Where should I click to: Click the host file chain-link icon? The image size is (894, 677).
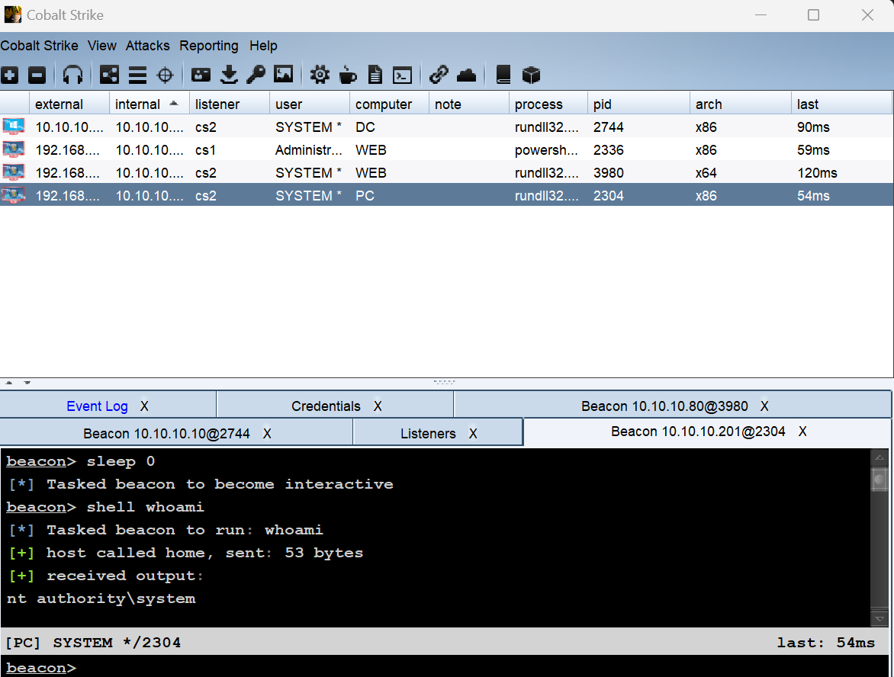pyautogui.click(x=439, y=75)
